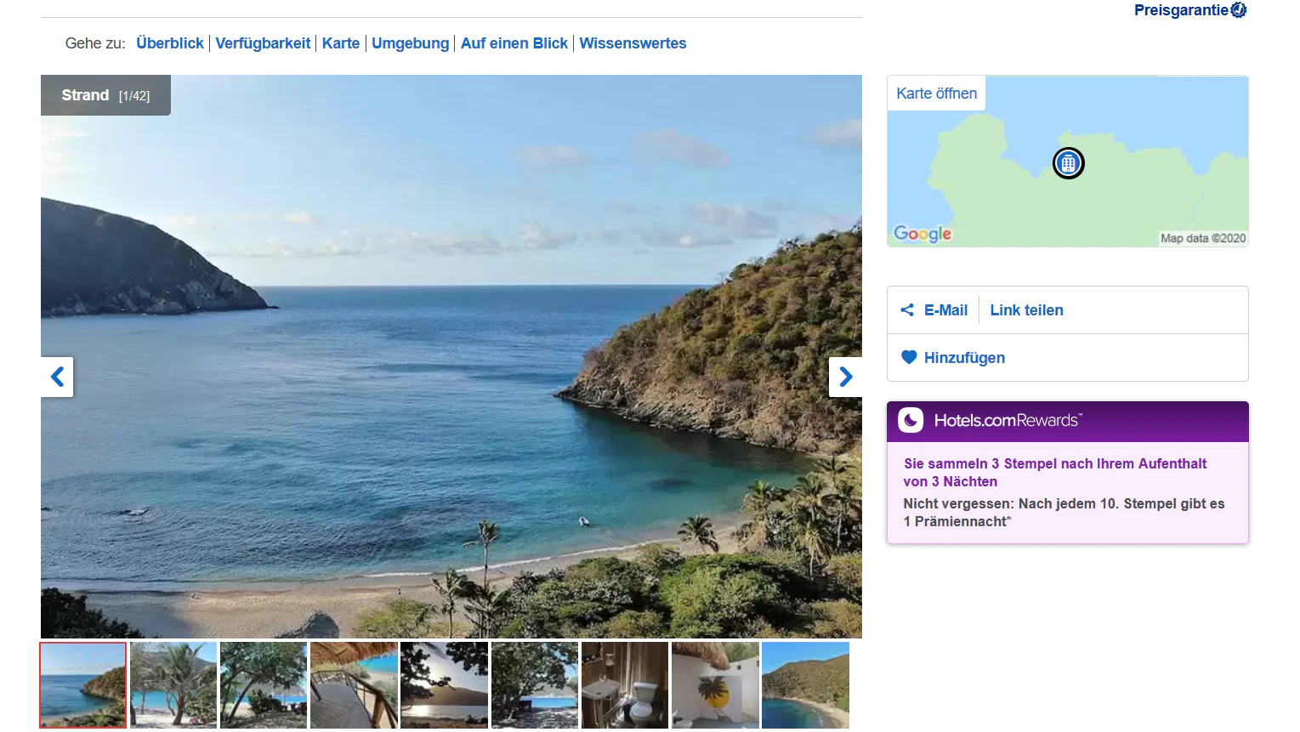1300x732 pixels.
Task: Open the Wissenswertes section
Action: coord(633,43)
